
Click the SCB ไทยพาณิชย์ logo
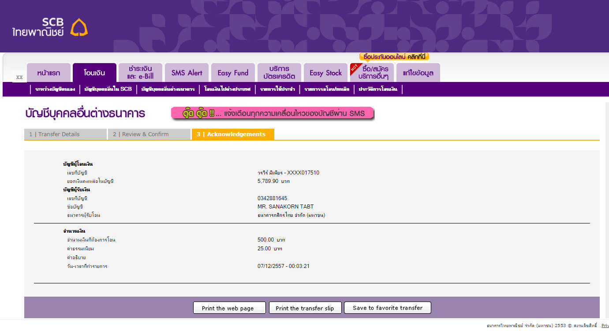50,27
